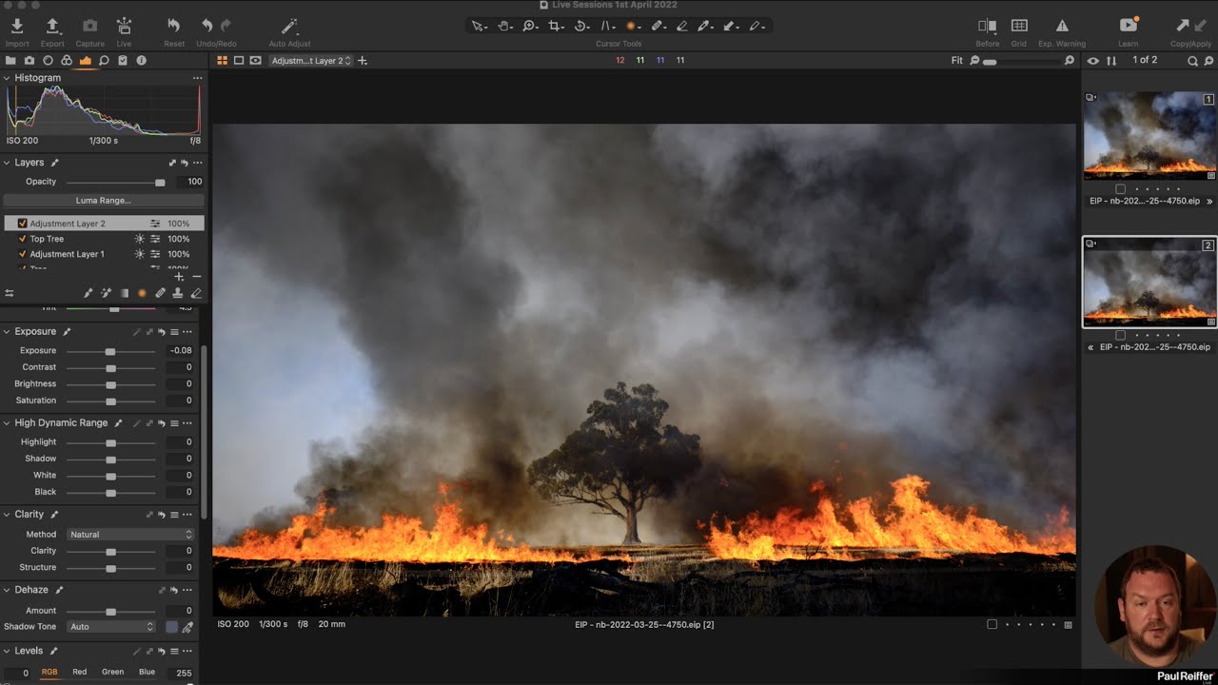The image size is (1218, 685).
Task: Collapse the Histogram panel
Action: pos(7,78)
